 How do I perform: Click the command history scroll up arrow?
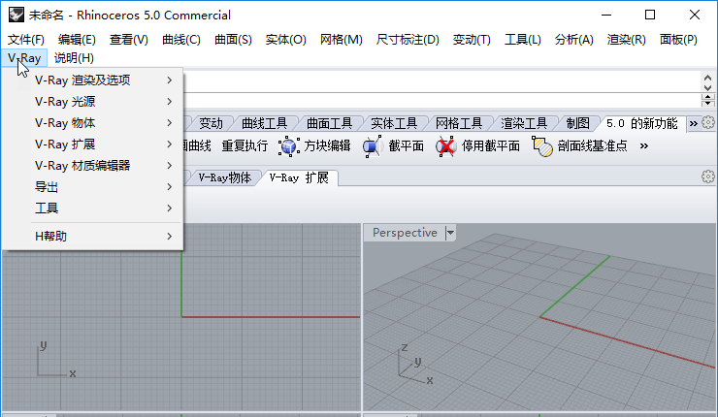[x=708, y=78]
